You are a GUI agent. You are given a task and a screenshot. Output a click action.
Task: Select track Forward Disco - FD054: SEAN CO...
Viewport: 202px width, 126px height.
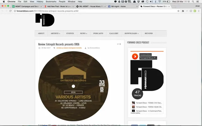pos(147,107)
